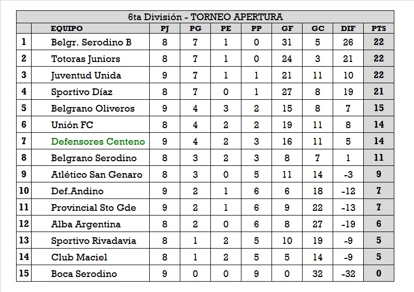Select the DIF column header
The height and width of the screenshot is (292, 414).
348,28
